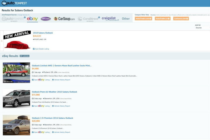
Task: Click external-link icon on CarGurus.com button
Action: pos(187,19)
